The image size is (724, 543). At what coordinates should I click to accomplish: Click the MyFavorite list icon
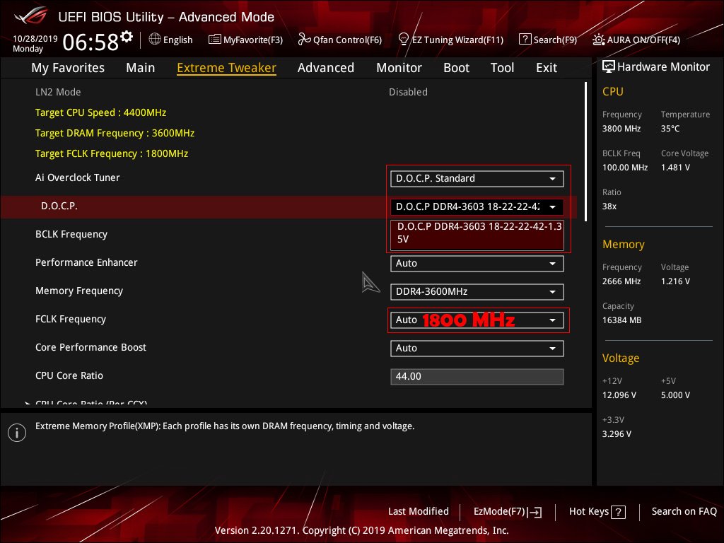click(x=215, y=40)
